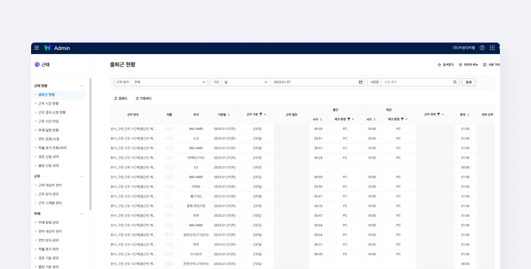Click the magnifier icon in employee search

click(456, 82)
